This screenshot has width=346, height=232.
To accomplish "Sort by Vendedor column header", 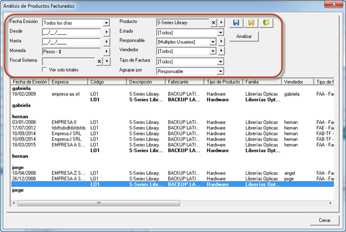I will (x=298, y=82).
